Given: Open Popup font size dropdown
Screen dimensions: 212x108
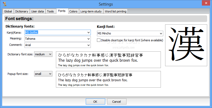Looking at the screenshot, I should click(x=43, y=74).
